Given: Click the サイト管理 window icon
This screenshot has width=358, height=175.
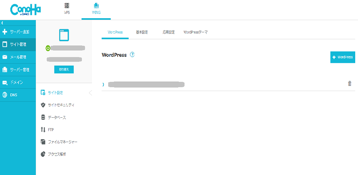Looking at the screenshot, I should [5, 45].
